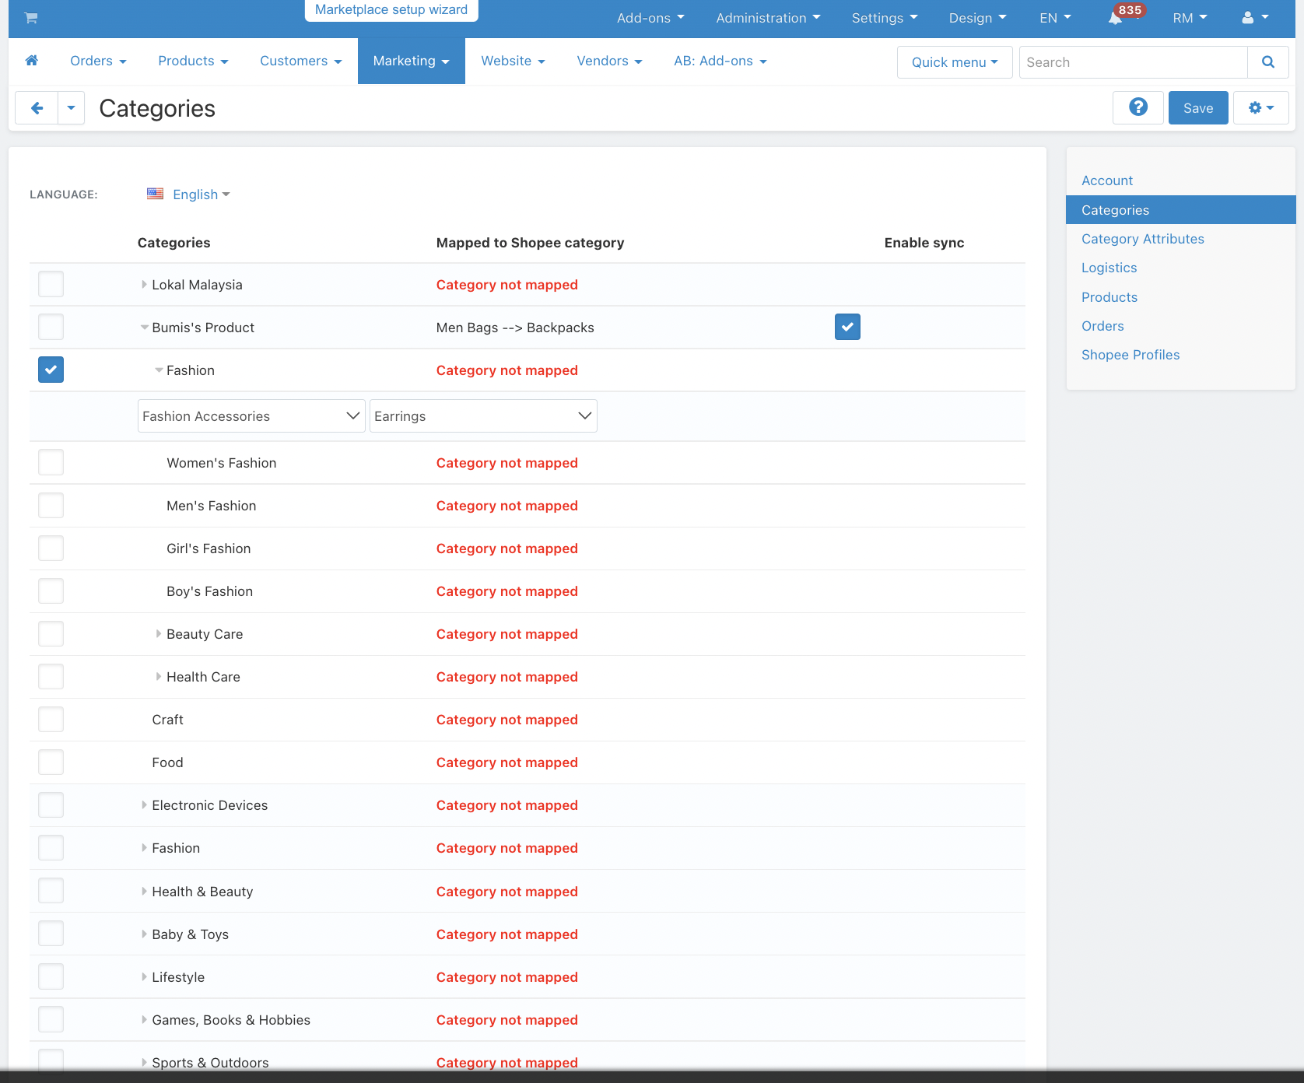The image size is (1304, 1083).
Task: Open the English language selector
Action: point(201,195)
